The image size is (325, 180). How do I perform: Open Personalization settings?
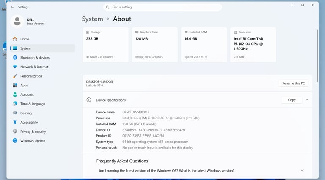pos(42,76)
